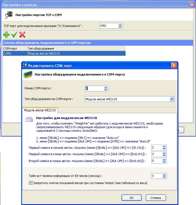
Task: Click the WE2110 module settings drive icon
Action: 29,119
